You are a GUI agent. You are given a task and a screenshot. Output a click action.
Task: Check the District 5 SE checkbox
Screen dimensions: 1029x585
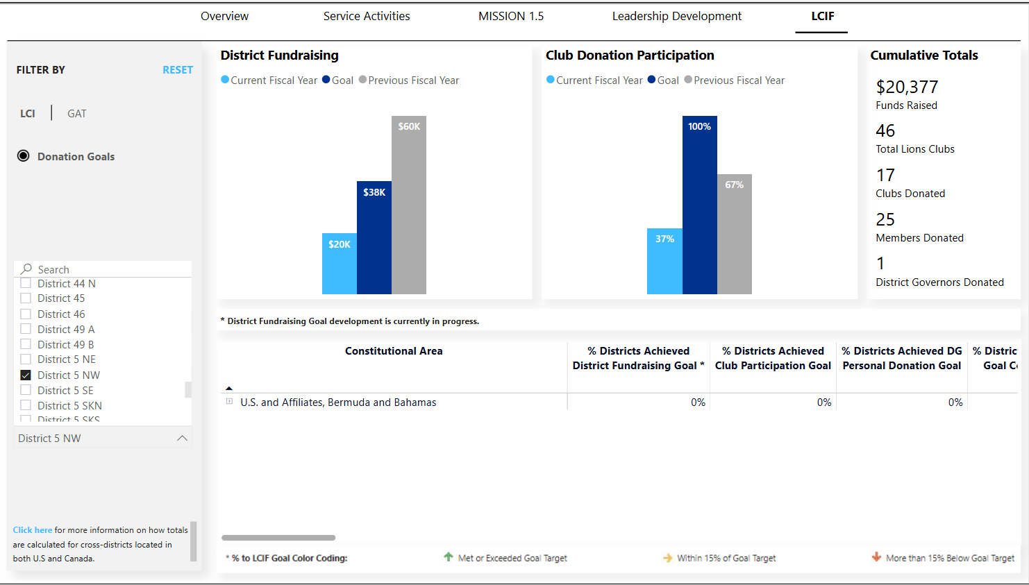tap(26, 390)
